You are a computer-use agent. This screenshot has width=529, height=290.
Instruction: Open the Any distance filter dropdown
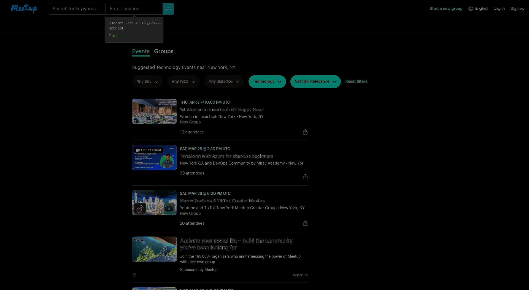(x=224, y=82)
